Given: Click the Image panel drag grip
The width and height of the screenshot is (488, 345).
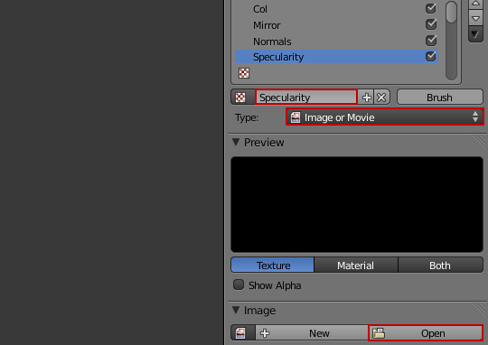Looking at the screenshot, I should pos(479,310).
